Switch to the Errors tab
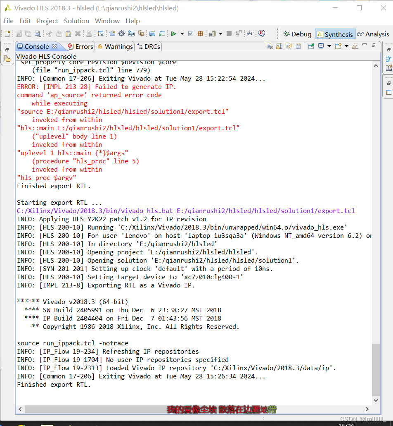The image size is (393, 426). (80, 46)
